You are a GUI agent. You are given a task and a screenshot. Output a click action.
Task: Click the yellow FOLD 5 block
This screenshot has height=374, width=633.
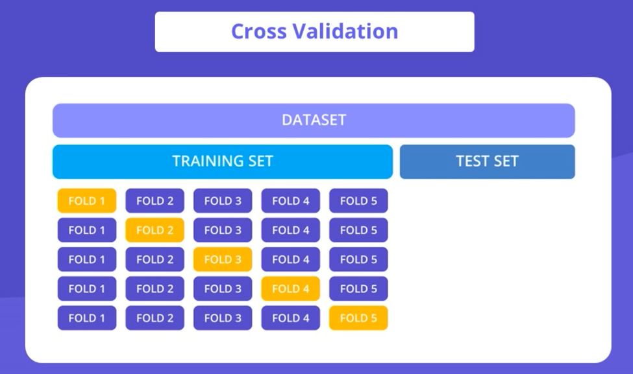tap(358, 318)
